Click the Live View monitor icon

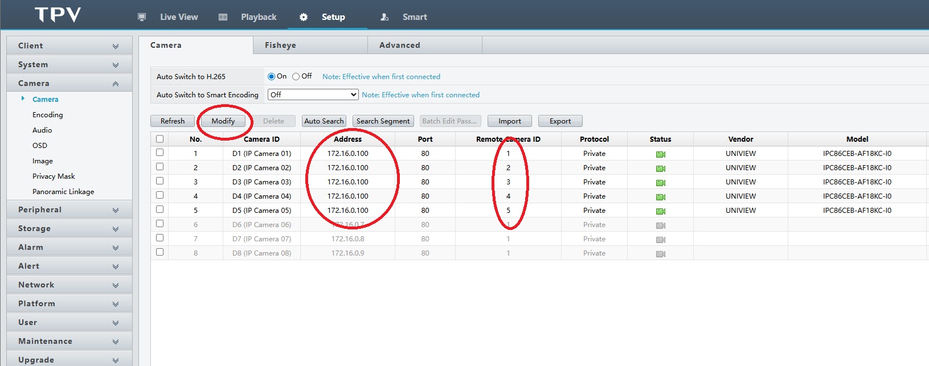click(x=142, y=17)
